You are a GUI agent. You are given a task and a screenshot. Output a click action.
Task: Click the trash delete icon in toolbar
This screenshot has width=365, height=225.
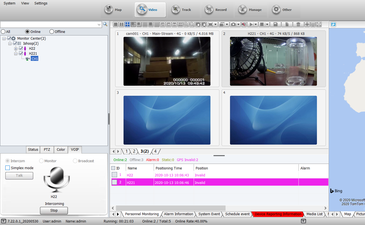pos(298,24)
